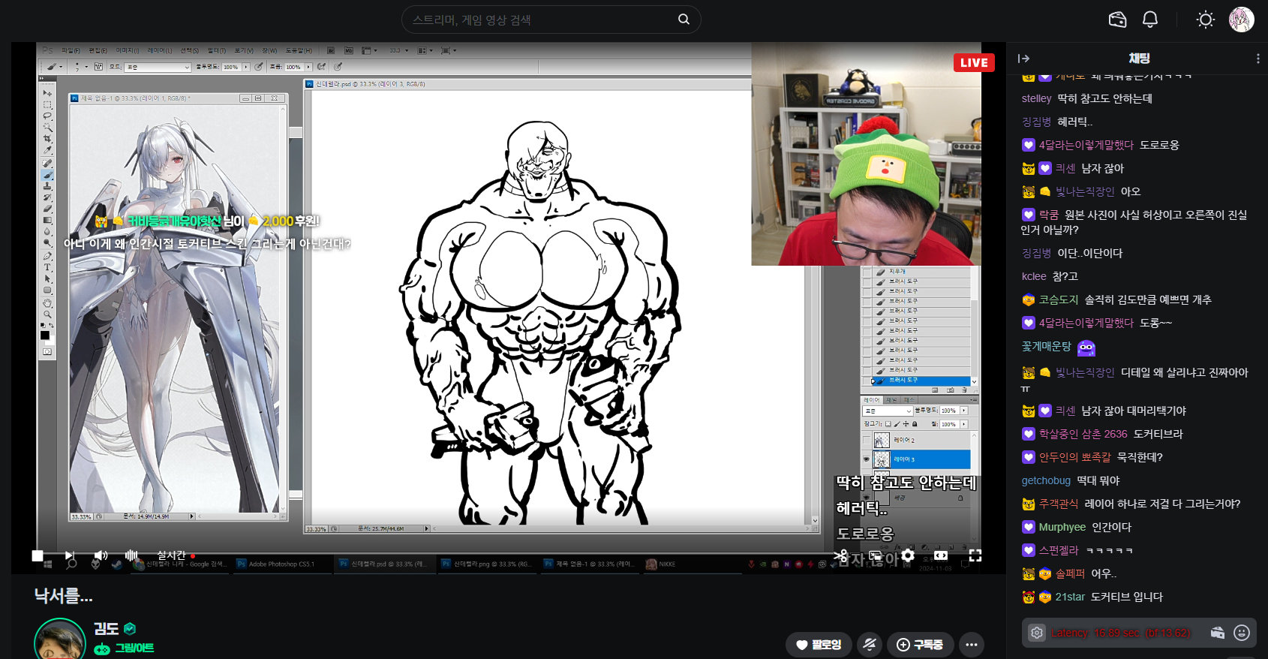Select the Zoom magnifier tool

coord(47,314)
